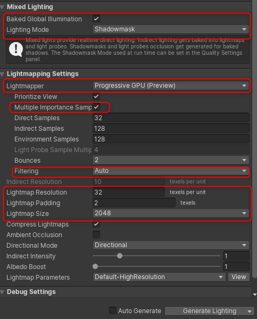This screenshot has width=257, height=319.
Task: Click the Indirect Intensity slider handle
Action: pyautogui.click(x=120, y=256)
